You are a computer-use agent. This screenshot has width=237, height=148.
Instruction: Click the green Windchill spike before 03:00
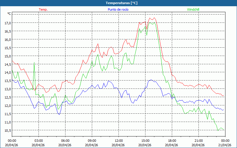tap(34, 63)
